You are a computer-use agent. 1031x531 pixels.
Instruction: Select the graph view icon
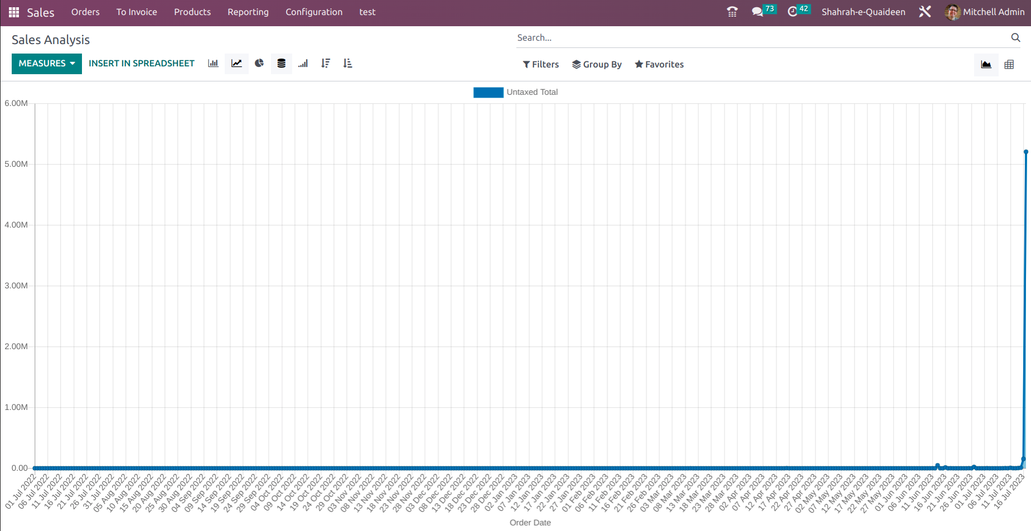click(986, 65)
